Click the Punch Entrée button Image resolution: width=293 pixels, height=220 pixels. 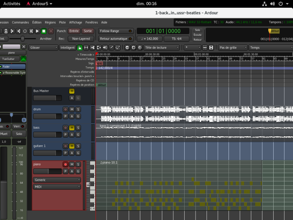[x=74, y=31]
